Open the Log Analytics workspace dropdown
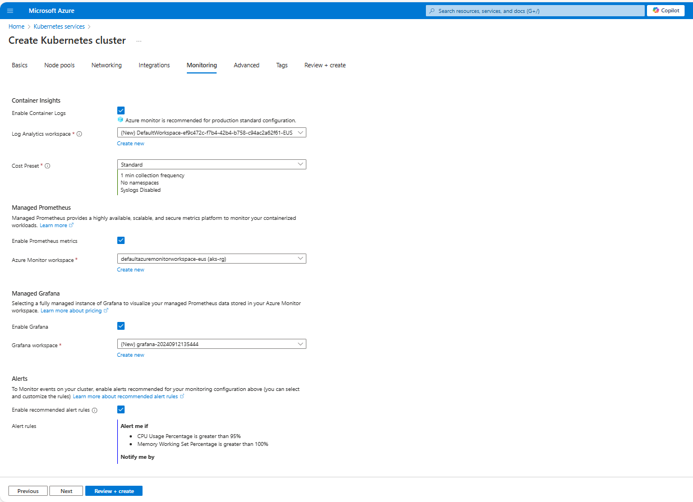 pos(212,133)
